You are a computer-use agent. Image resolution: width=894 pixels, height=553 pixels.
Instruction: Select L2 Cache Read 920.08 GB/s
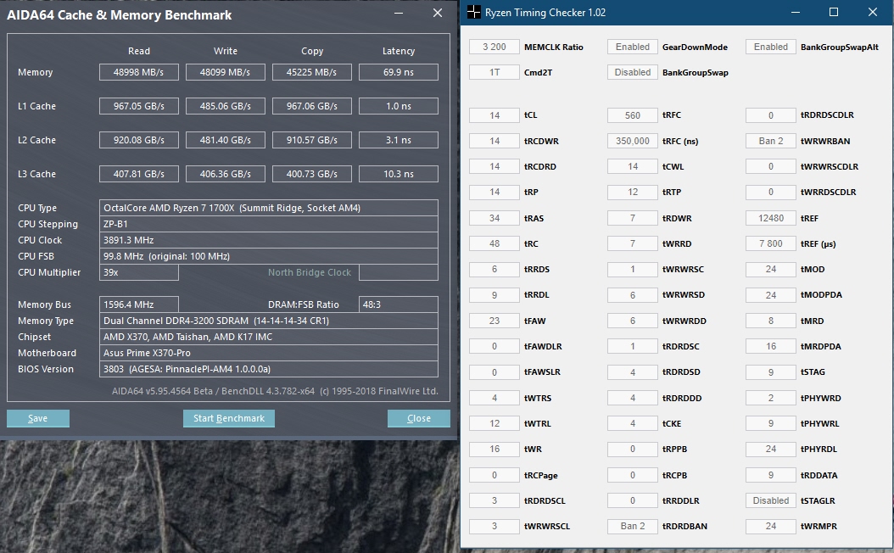point(138,140)
